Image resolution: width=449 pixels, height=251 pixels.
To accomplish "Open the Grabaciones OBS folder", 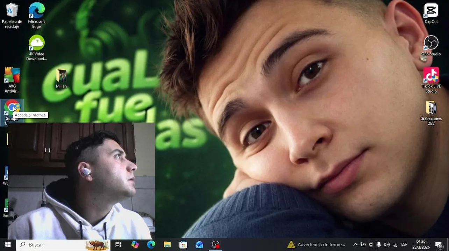I will tap(431, 113).
